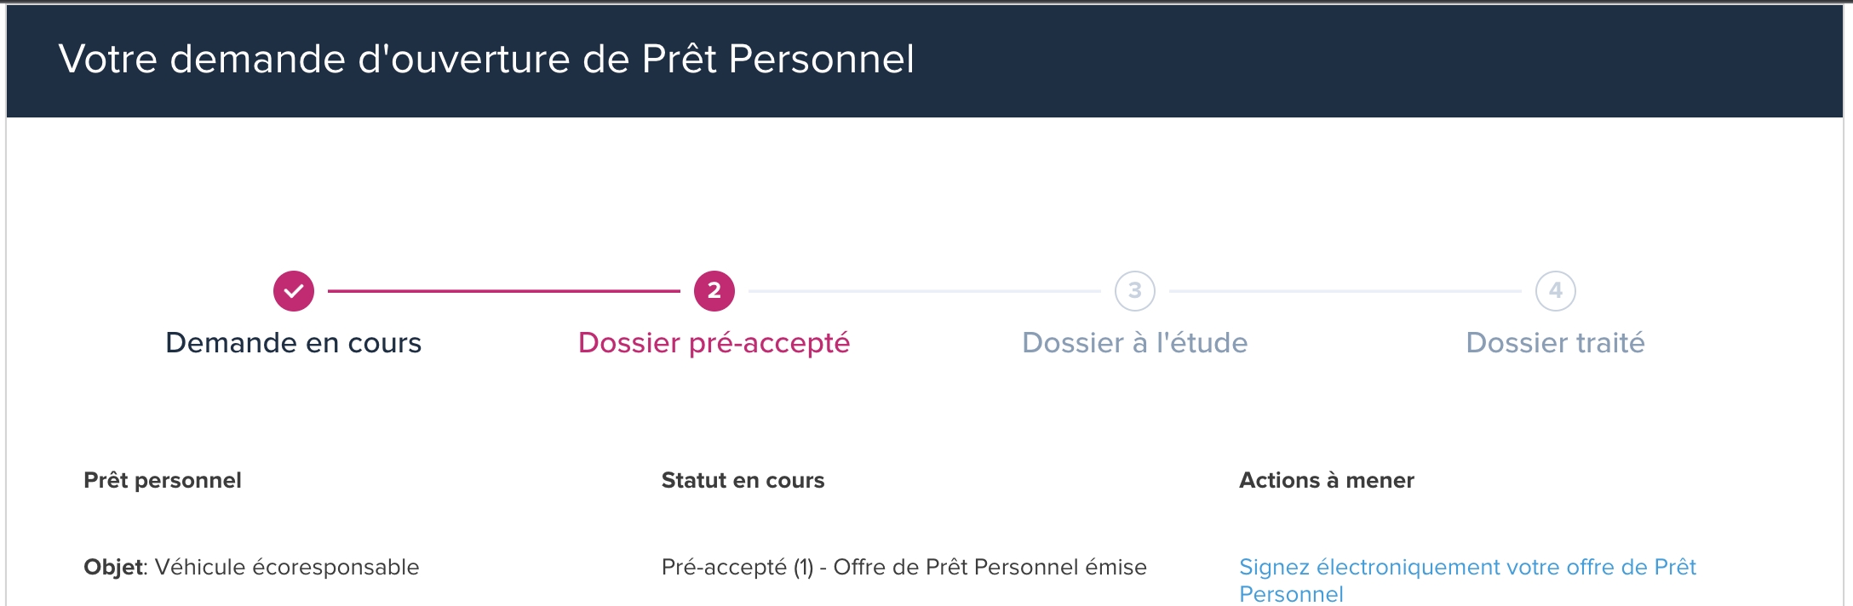Click the "Statut en cours" column heading
The width and height of the screenshot is (1853, 606).
pos(743,481)
